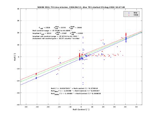The image size is (157, 118).
Task: Click the Roll y-axis label
Action: click(x=15, y=57)
